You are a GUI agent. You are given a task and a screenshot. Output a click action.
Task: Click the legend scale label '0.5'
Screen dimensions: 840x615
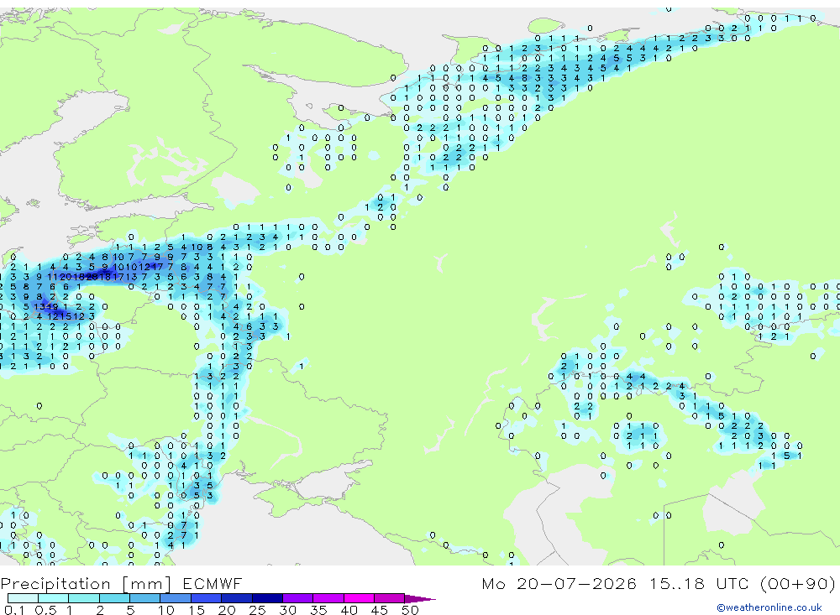coord(45,610)
